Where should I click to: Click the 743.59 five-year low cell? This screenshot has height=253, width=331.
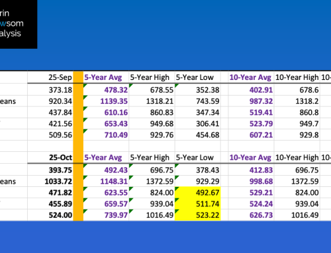tap(198, 101)
